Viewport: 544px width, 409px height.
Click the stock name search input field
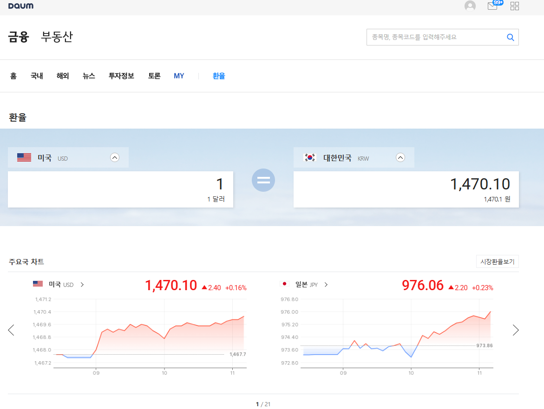(434, 37)
